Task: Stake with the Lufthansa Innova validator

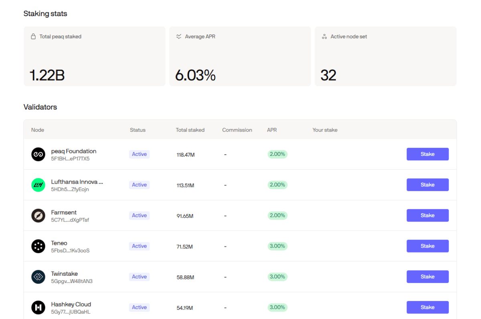Action: pos(428,185)
